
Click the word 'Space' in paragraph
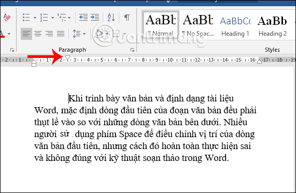tap(131, 135)
